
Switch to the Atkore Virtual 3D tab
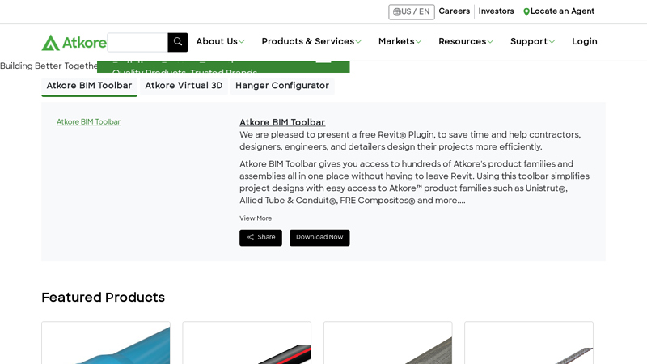pos(184,86)
